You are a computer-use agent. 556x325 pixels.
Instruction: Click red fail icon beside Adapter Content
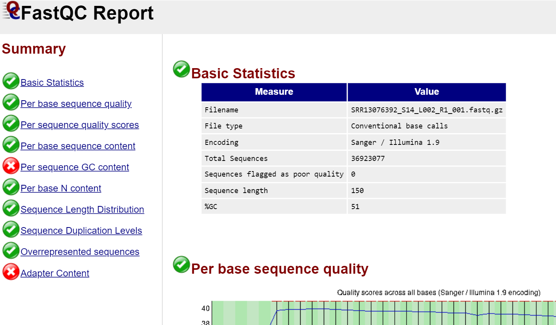[11, 271]
